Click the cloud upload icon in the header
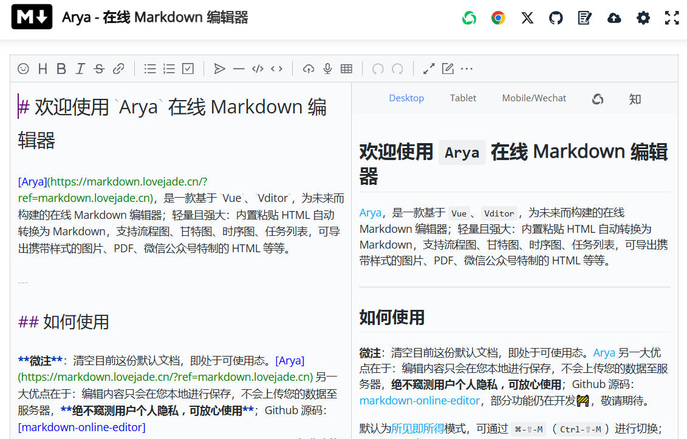This screenshot has height=439, width=687. coord(614,18)
